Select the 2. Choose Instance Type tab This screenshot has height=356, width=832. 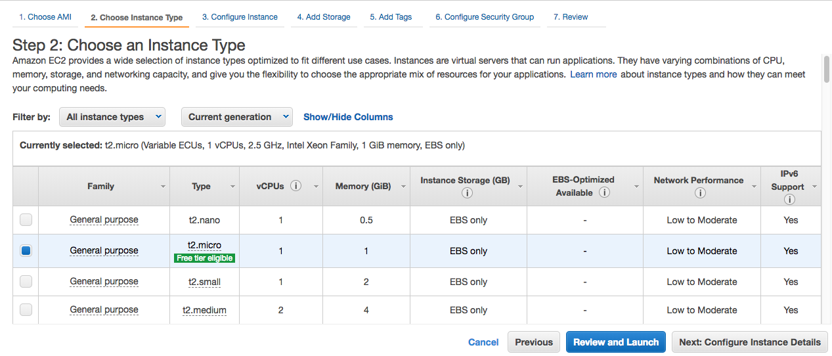[x=137, y=18]
